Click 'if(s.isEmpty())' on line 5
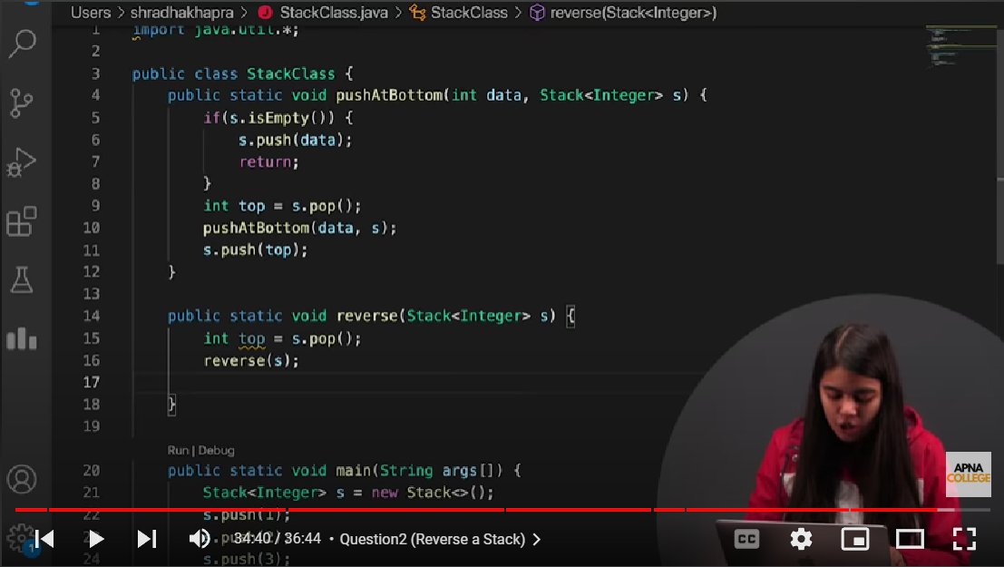The height and width of the screenshot is (567, 1004). pos(269,118)
